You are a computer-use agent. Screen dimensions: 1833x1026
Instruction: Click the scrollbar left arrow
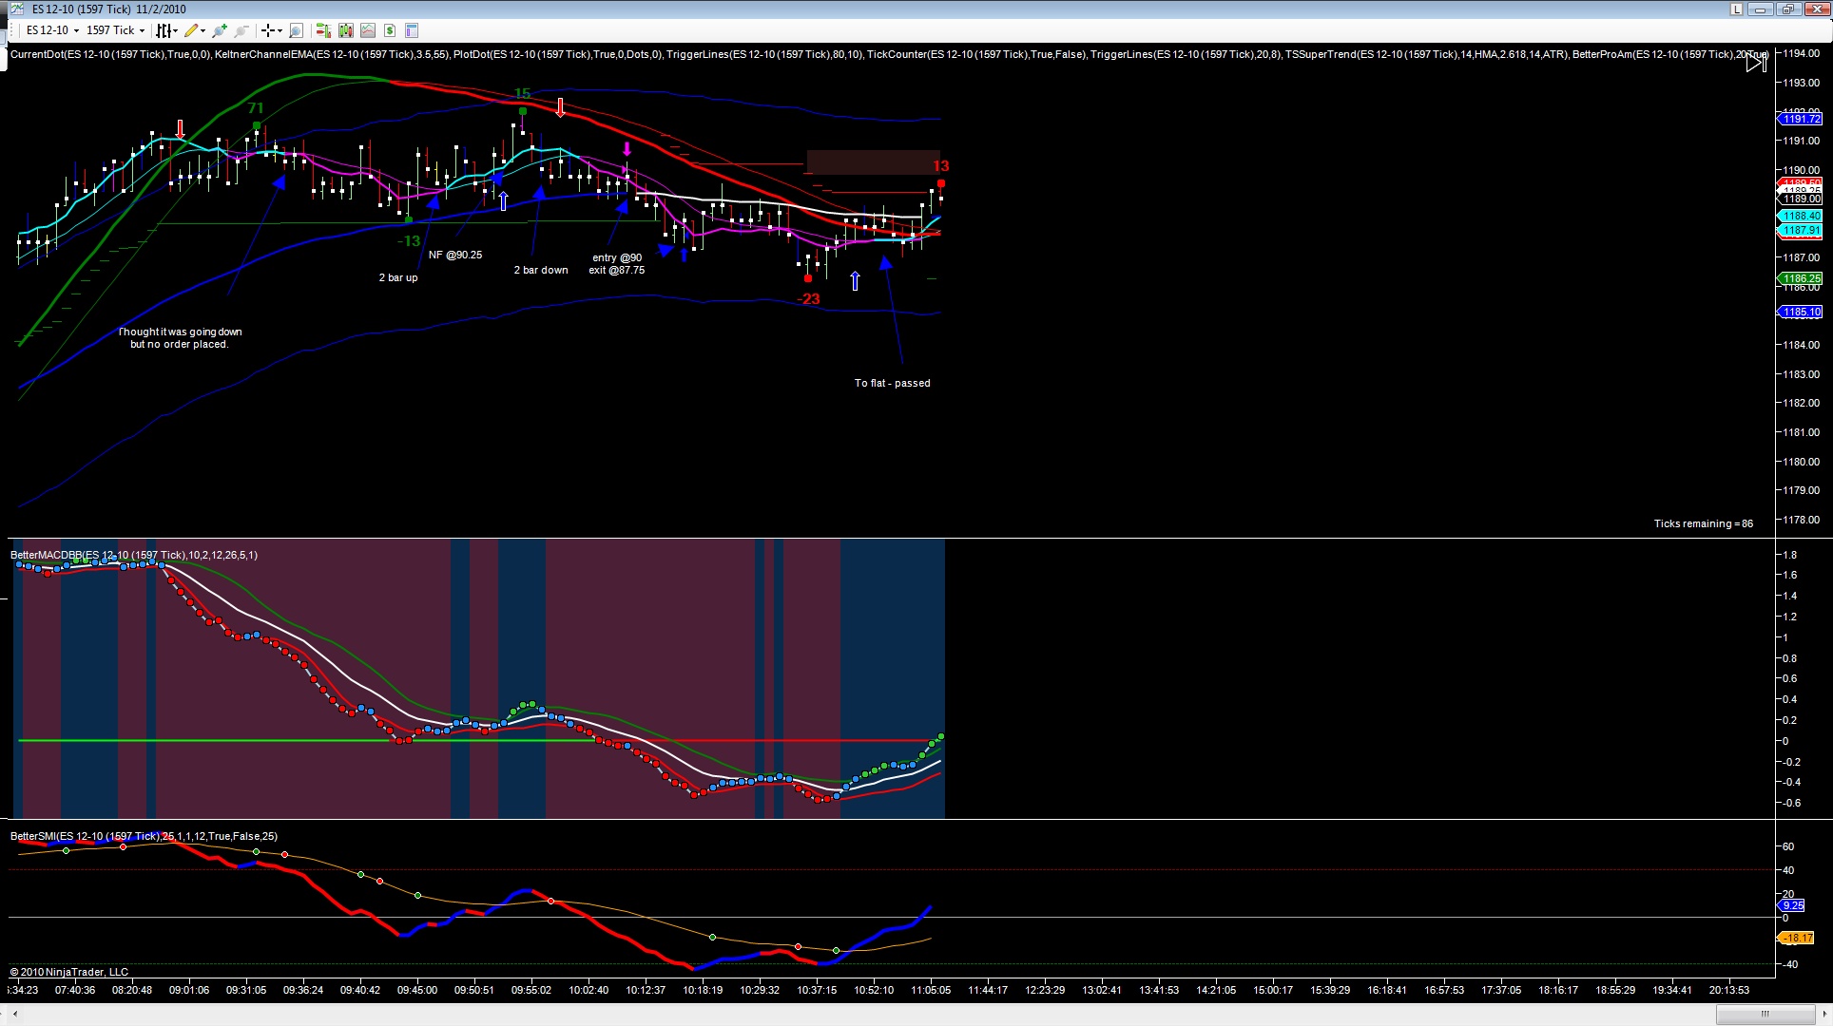pyautogui.click(x=14, y=1014)
